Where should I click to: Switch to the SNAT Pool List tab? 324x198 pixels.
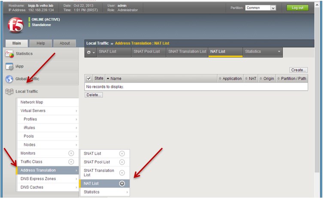147,51
